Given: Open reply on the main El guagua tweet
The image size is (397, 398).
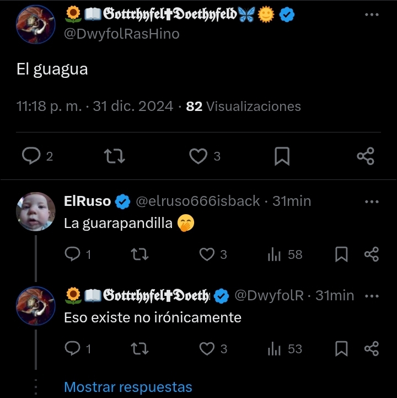Looking at the screenshot, I should click(x=37, y=156).
